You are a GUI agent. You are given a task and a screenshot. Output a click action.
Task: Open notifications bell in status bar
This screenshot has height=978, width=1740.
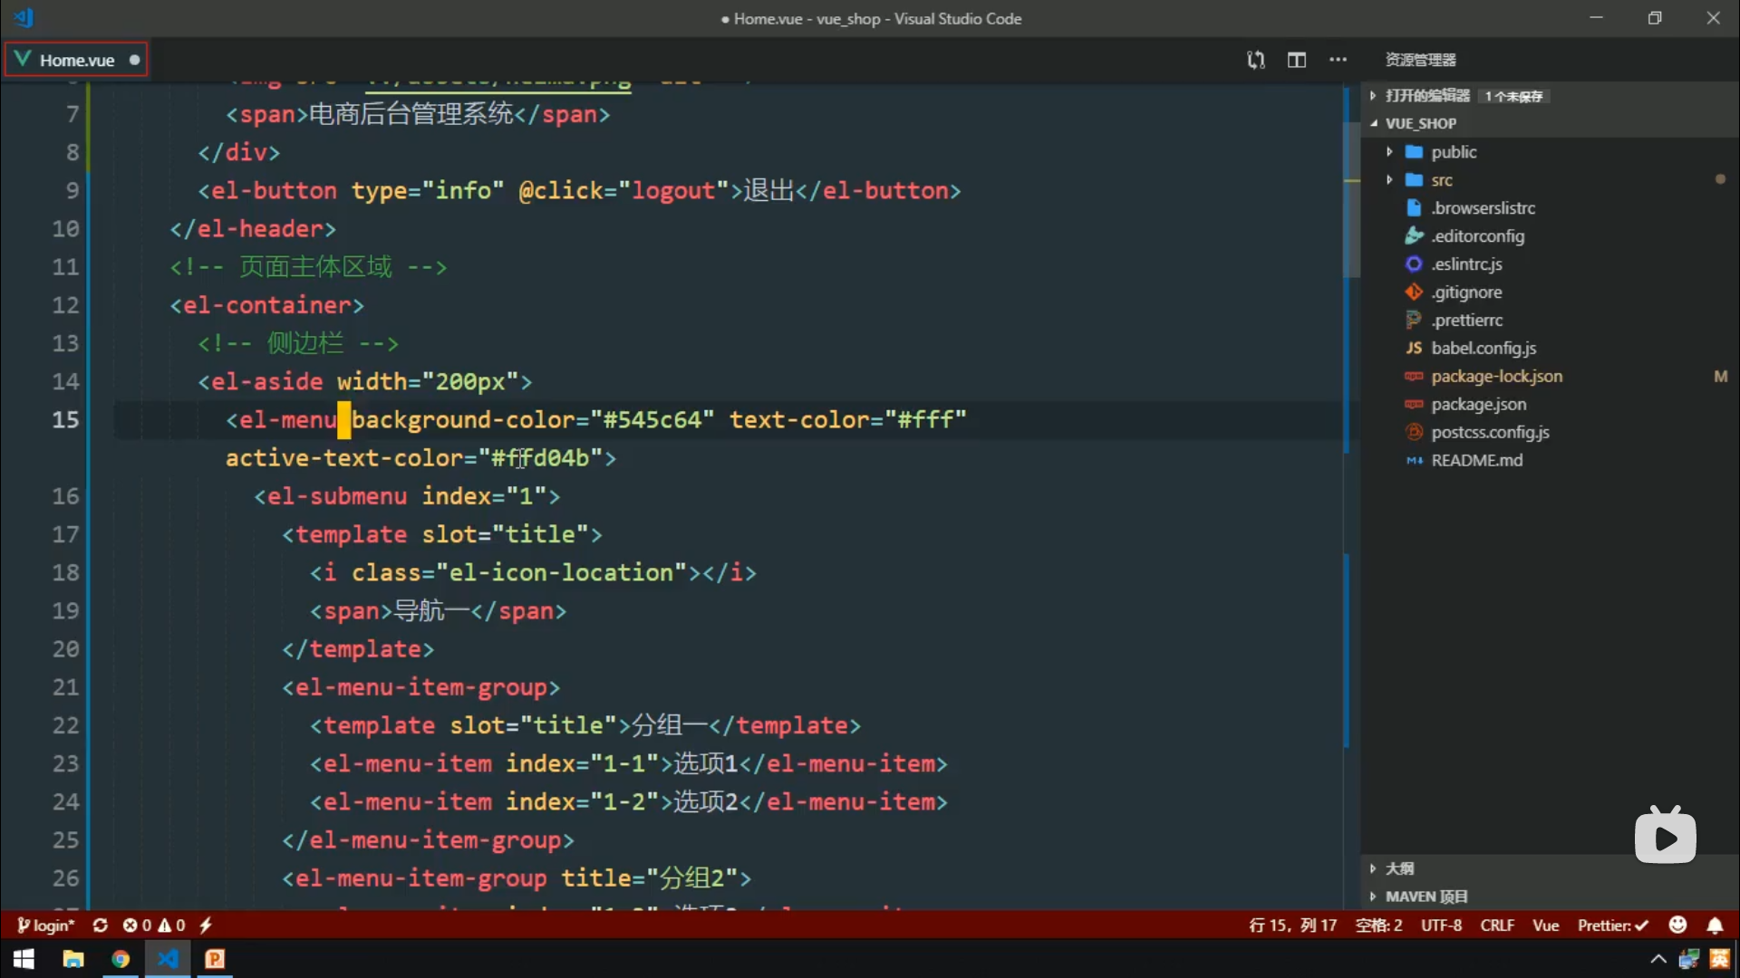(1715, 925)
